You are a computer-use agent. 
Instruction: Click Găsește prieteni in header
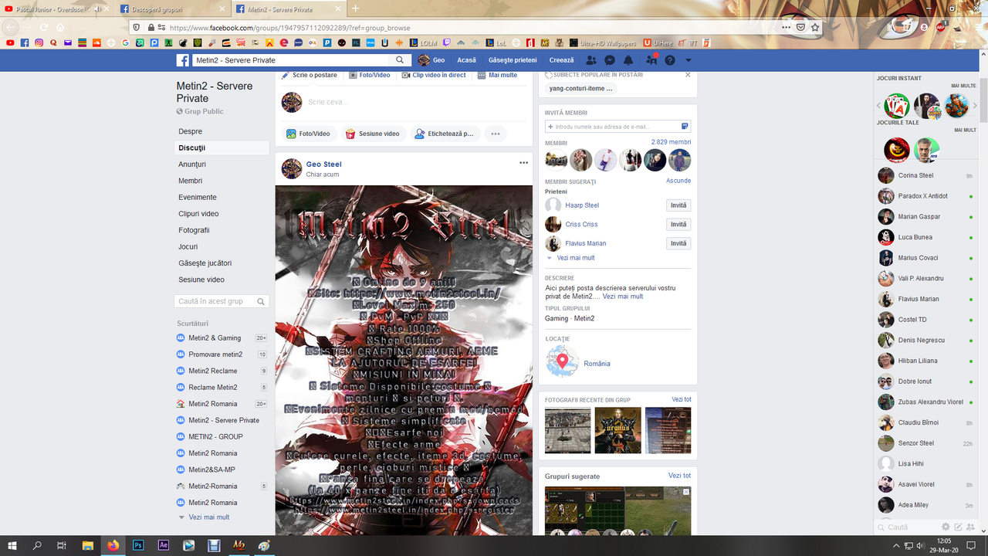click(x=513, y=60)
